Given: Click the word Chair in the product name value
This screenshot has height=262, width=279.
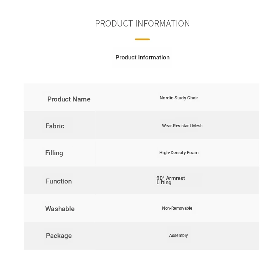Looking at the screenshot, I should click(192, 98).
